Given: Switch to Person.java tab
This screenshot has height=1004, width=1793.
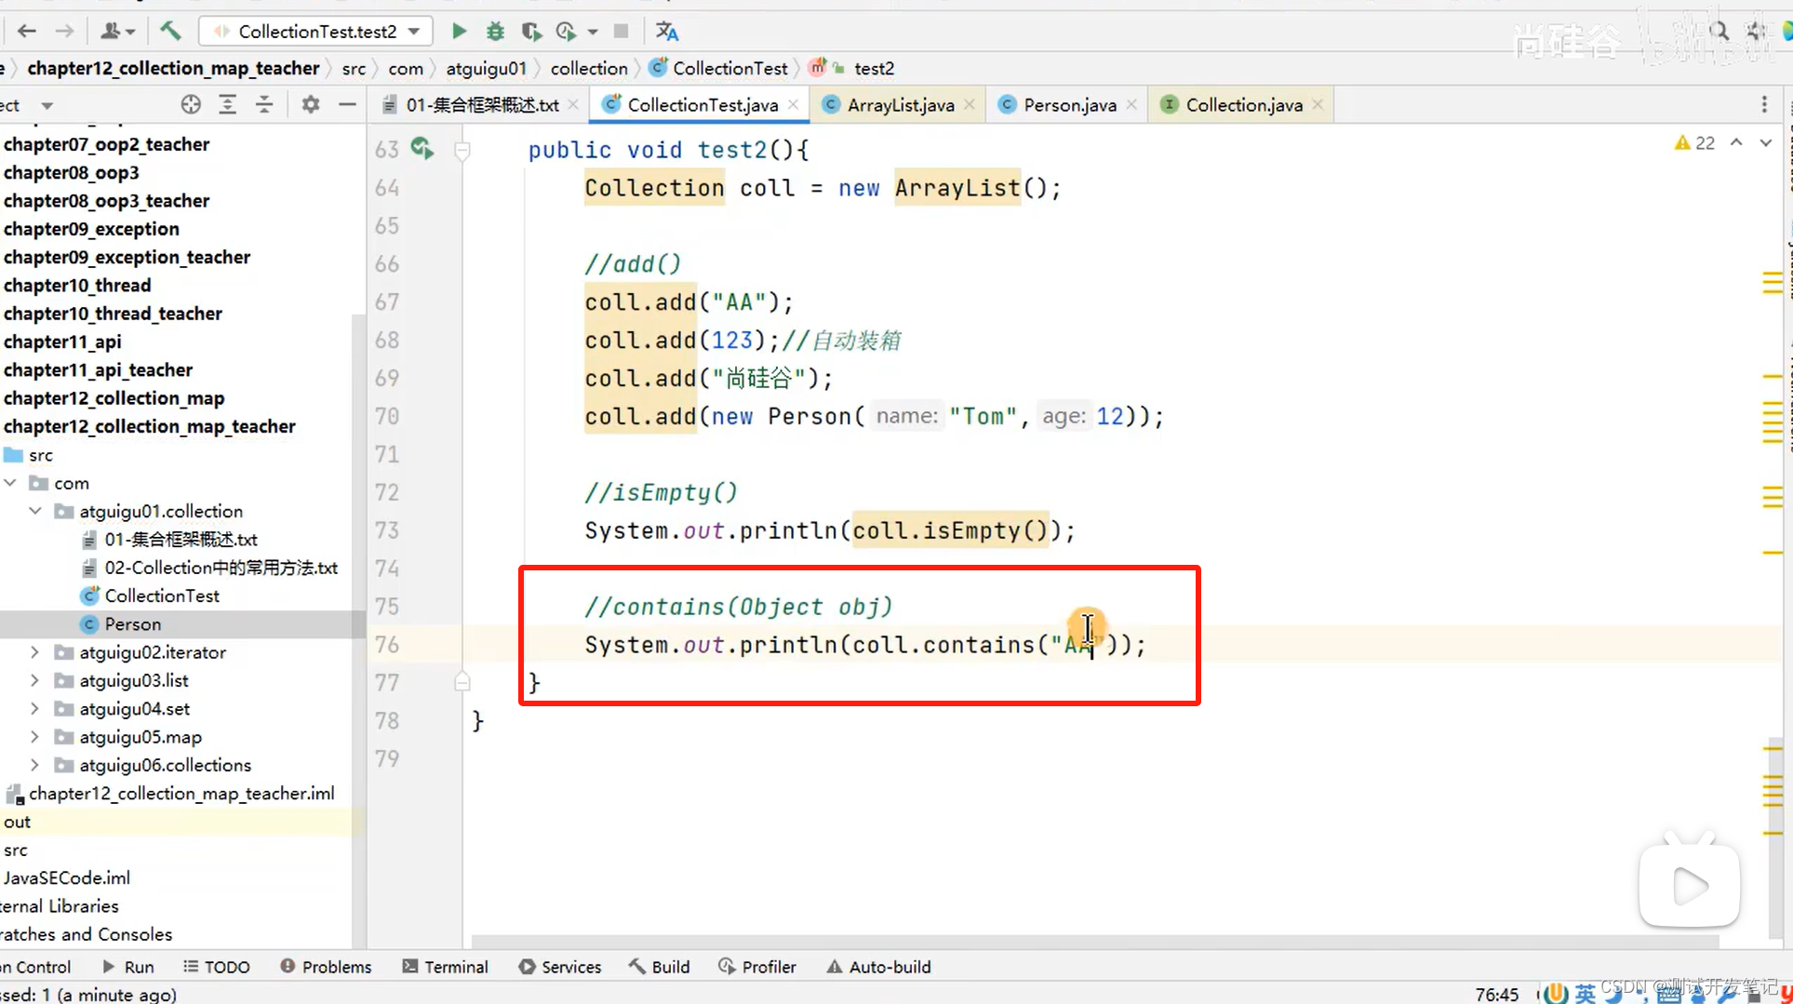Looking at the screenshot, I should 1069,104.
